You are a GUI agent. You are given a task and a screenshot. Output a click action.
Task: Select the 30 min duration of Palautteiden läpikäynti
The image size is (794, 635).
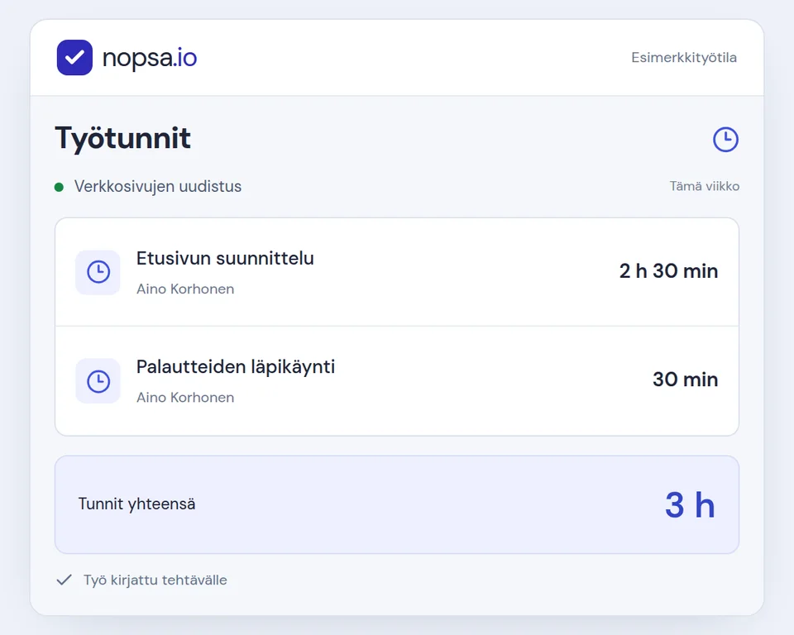[x=685, y=380]
